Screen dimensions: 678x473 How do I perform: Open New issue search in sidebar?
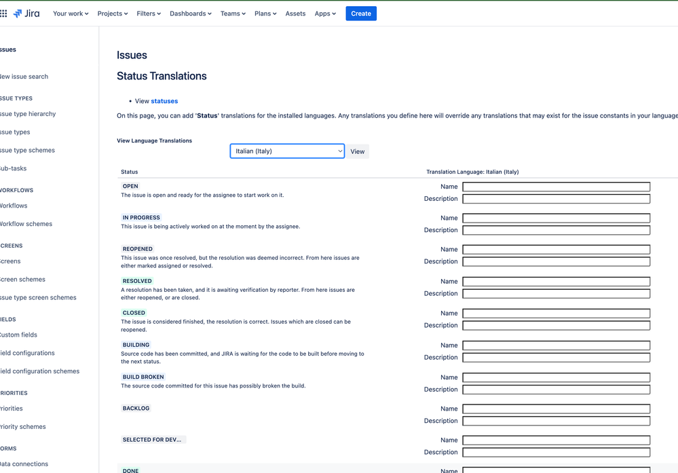pyautogui.click(x=24, y=77)
